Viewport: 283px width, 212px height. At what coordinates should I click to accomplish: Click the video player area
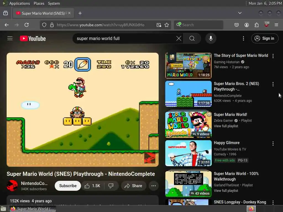tap(83, 110)
